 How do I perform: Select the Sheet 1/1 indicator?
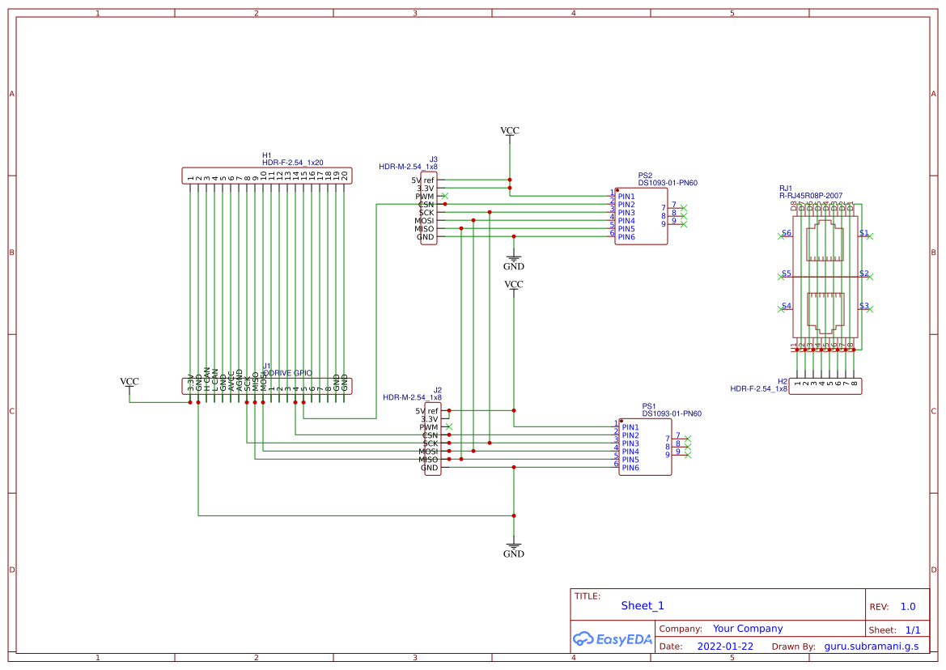click(x=915, y=629)
